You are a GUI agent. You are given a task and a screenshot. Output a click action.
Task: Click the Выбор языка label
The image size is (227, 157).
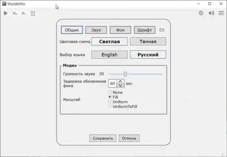click(72, 55)
